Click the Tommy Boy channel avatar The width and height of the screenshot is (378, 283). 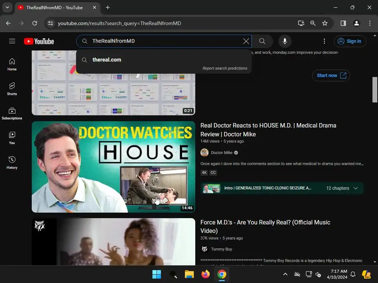205,249
